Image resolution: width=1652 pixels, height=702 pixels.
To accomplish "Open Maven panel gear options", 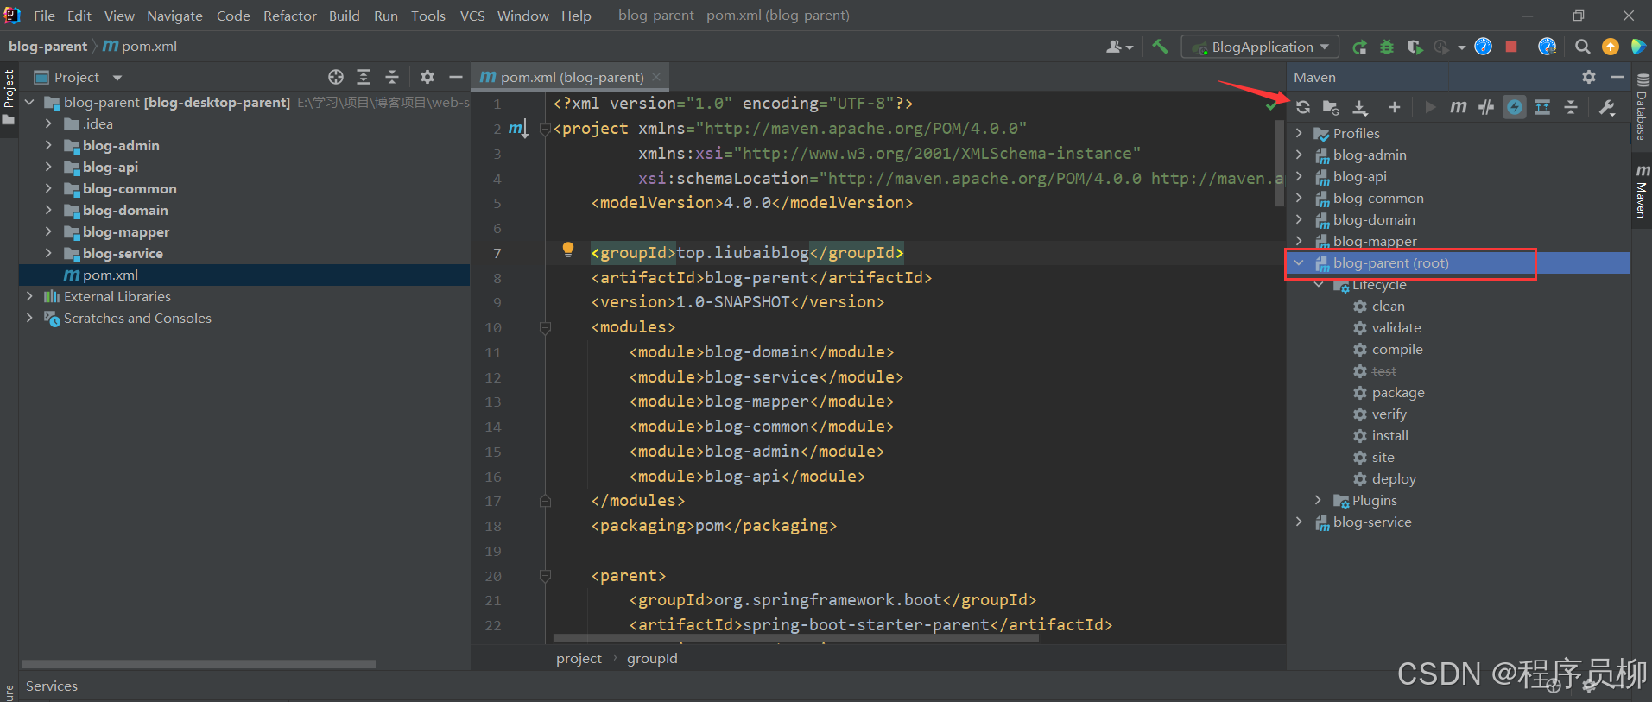I will coord(1589,77).
